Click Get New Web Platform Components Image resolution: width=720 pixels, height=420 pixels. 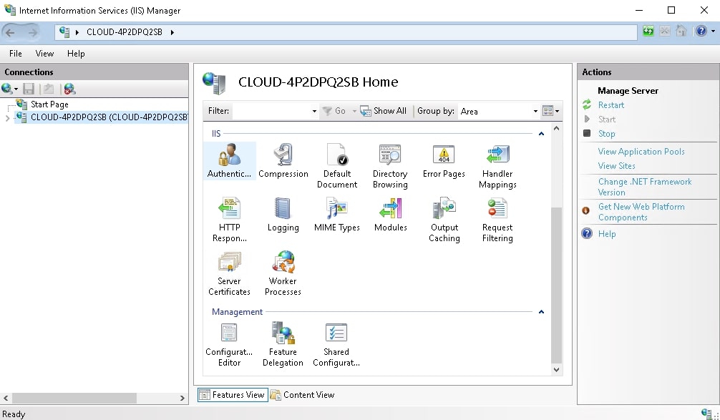point(641,212)
